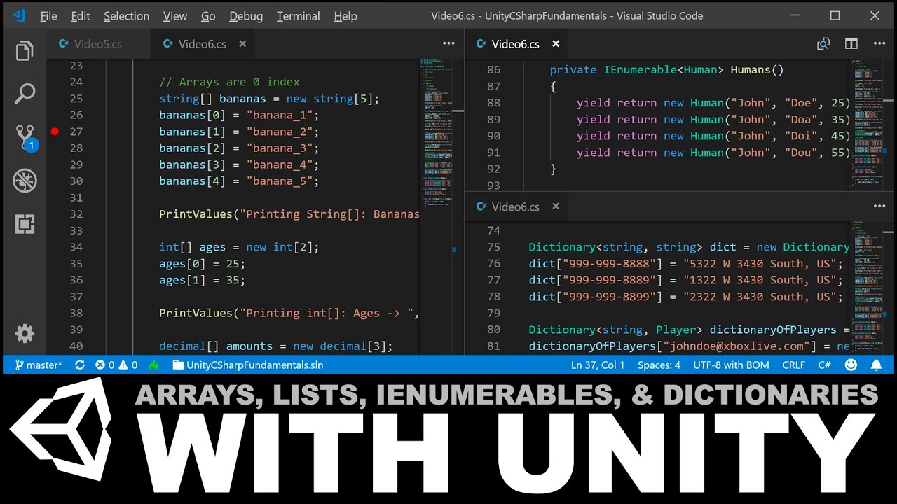Click the master branch indicator
The height and width of the screenshot is (504, 897).
click(39, 365)
